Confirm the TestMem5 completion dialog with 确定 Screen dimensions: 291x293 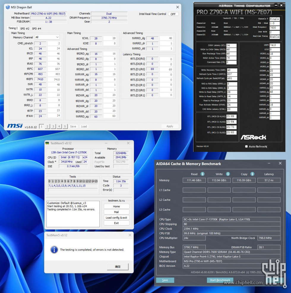click(118, 267)
